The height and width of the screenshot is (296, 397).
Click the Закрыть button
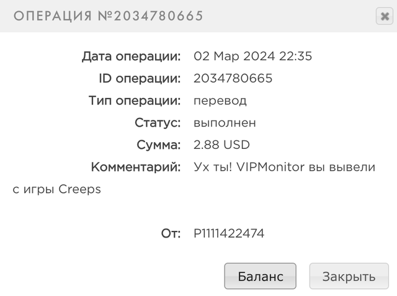click(x=349, y=276)
